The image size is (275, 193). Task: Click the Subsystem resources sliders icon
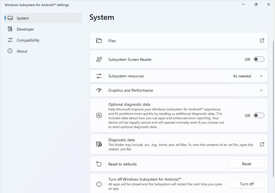(x=99, y=76)
